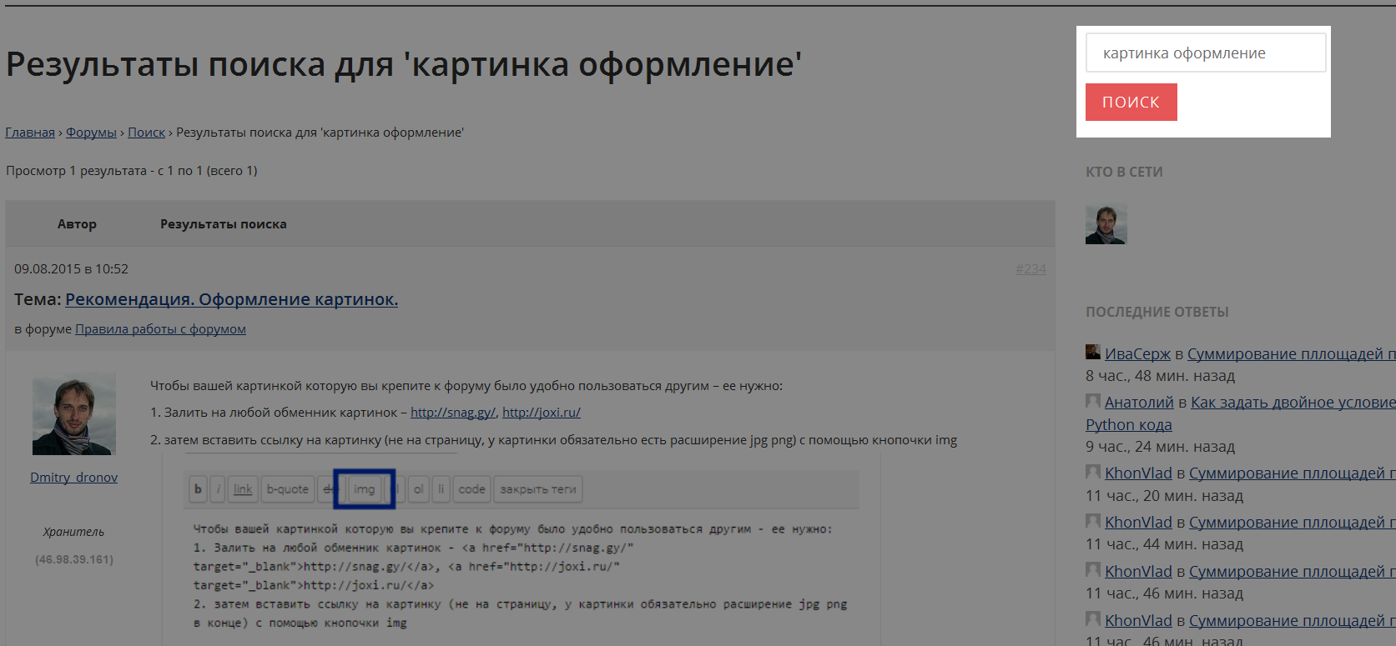The width and height of the screenshot is (1396, 646).
Task: Open the 'Правила работы с форумом' forum link
Action: 160,329
